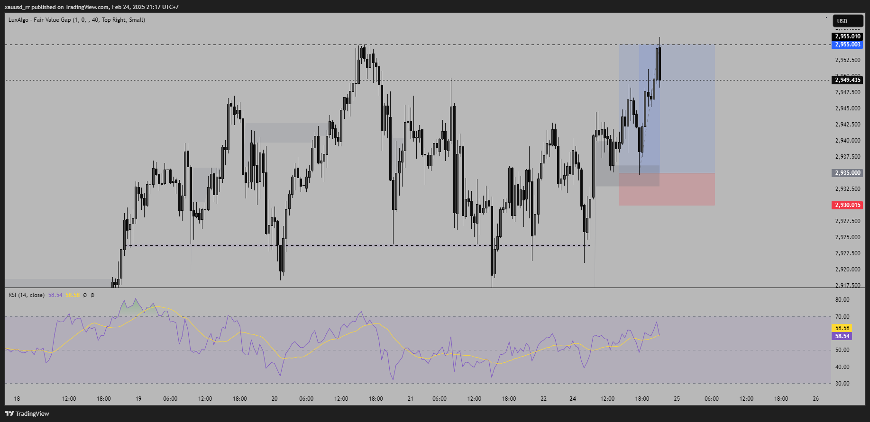Click date label 26 on the time axis
The width and height of the screenshot is (870, 422).
(816, 399)
